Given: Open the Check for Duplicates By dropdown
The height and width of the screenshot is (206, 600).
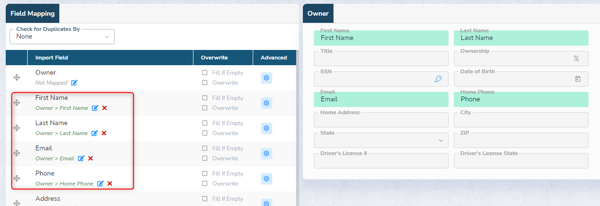Looking at the screenshot, I should [x=62, y=36].
